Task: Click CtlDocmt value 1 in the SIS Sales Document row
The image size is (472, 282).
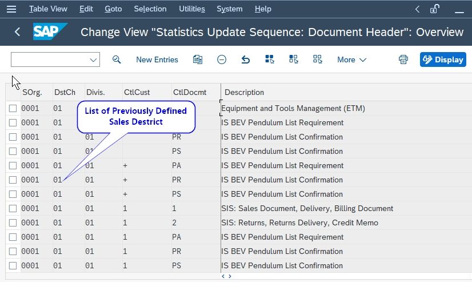Action: click(174, 208)
